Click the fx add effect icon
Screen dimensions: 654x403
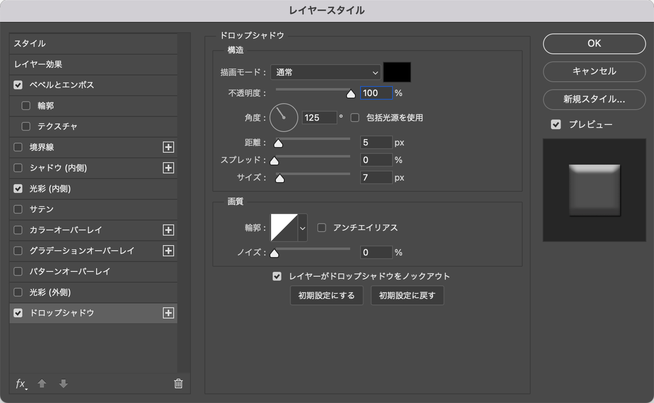21,384
